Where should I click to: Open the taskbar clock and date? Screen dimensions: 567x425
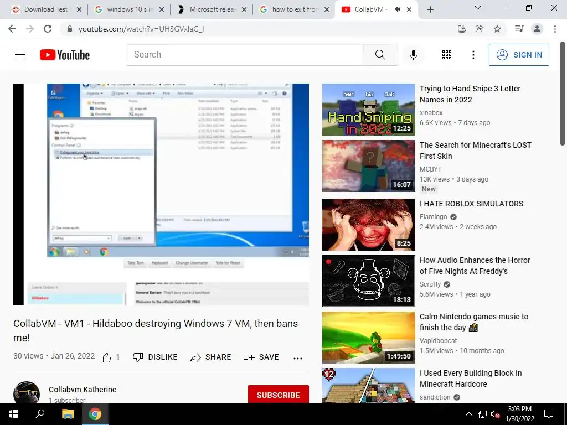point(519,414)
